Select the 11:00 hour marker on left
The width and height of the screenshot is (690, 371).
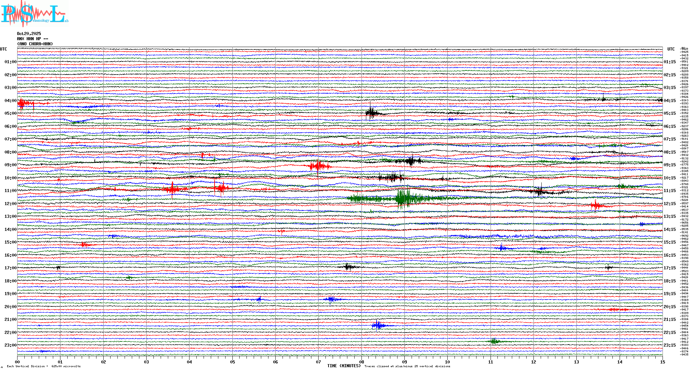[x=10, y=191]
